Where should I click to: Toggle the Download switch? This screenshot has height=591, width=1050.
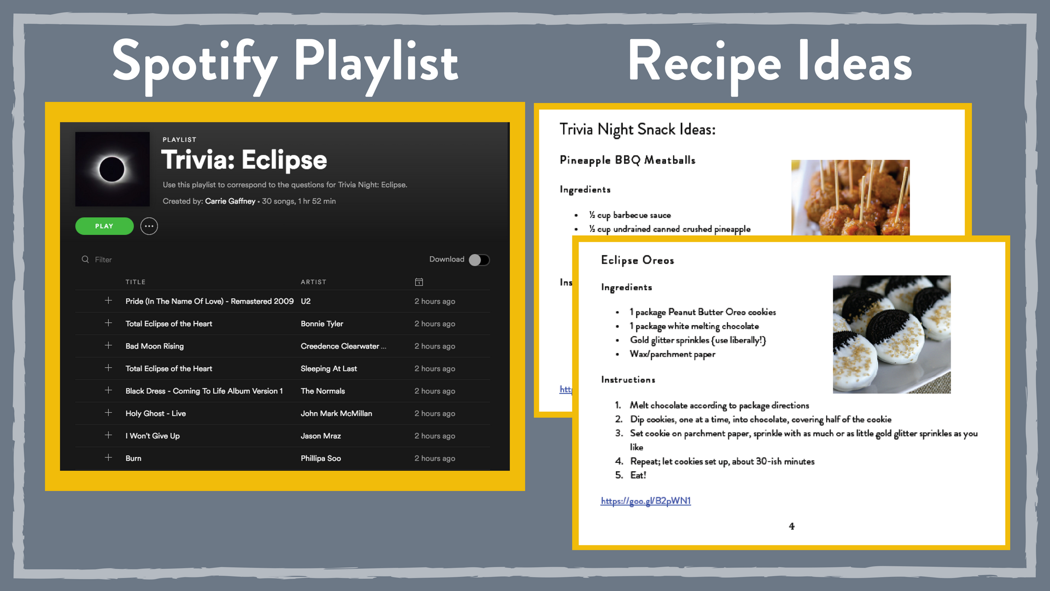coord(479,260)
